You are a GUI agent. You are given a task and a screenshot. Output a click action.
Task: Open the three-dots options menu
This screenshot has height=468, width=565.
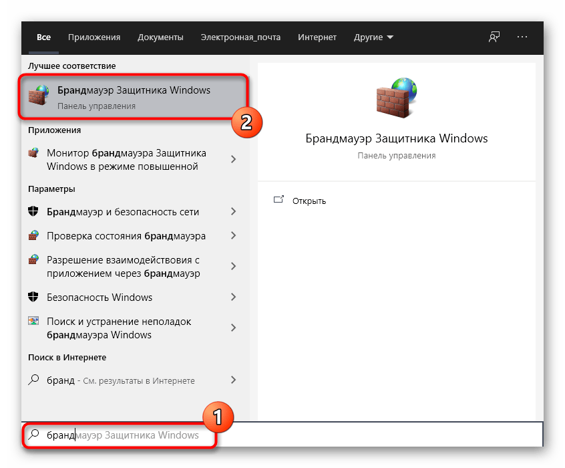tap(522, 37)
